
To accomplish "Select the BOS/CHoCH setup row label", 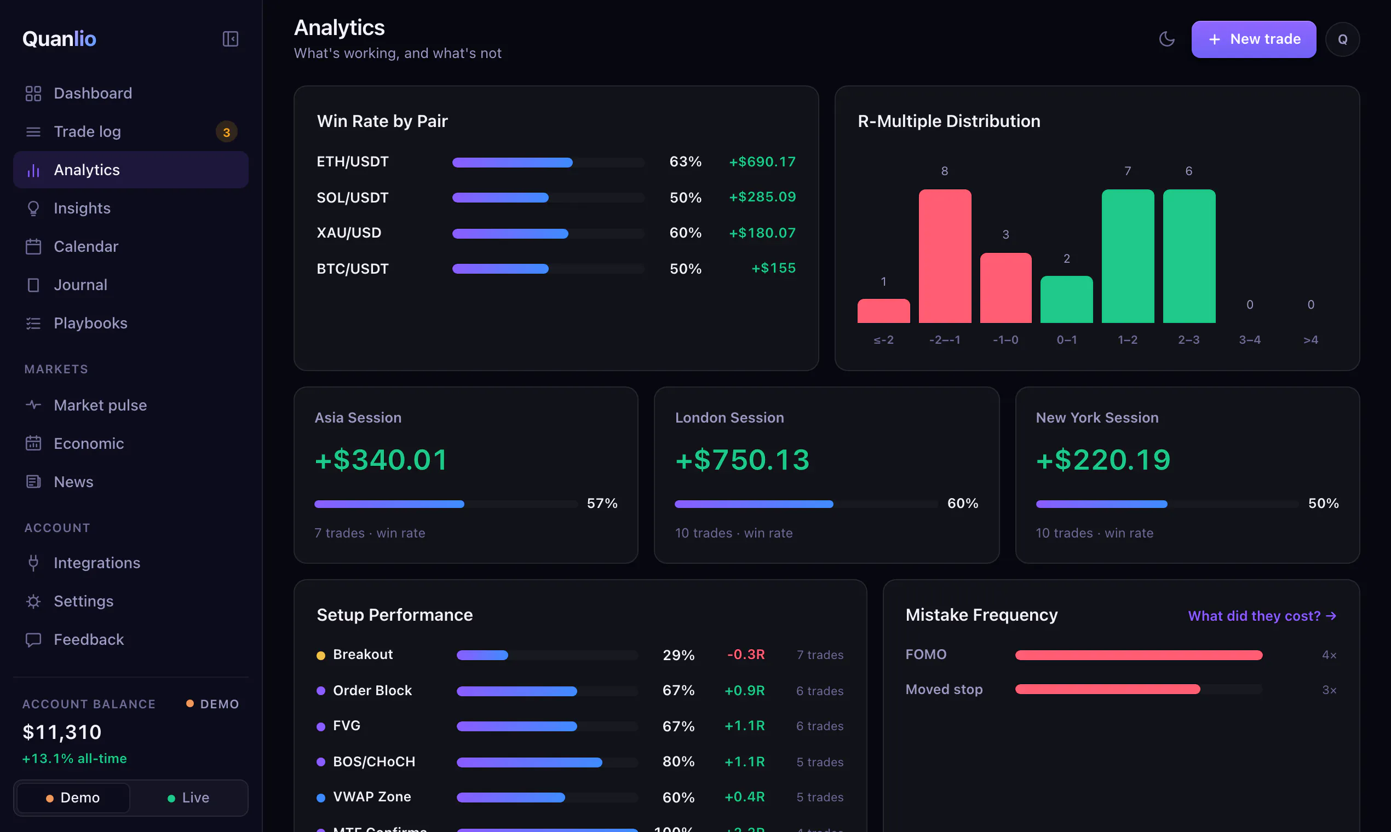I will coord(374,761).
